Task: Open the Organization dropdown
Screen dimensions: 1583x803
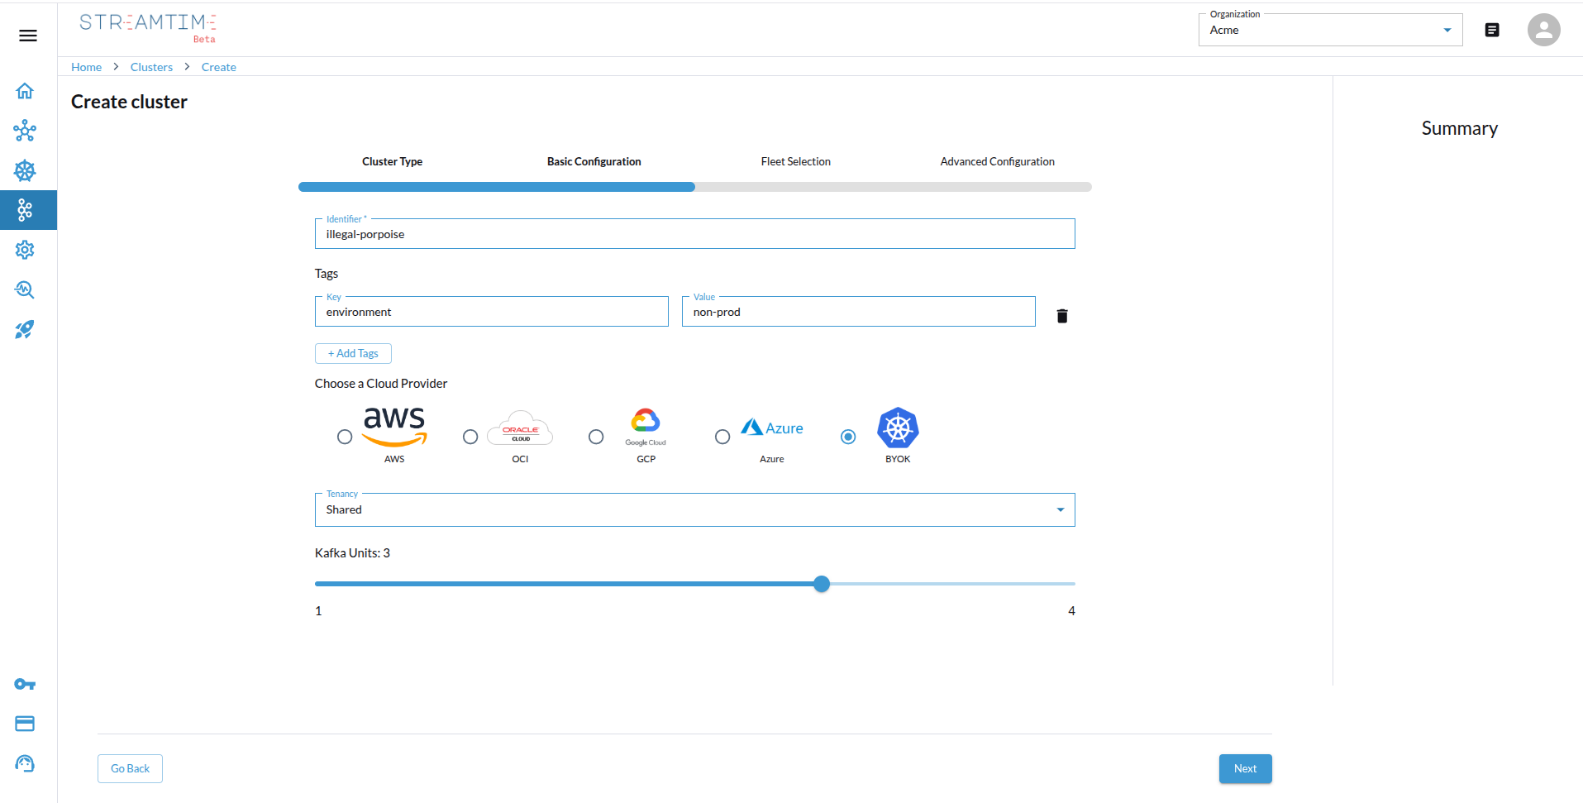Action: pos(1331,30)
